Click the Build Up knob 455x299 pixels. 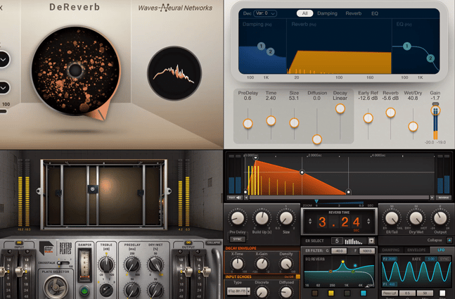click(262, 218)
